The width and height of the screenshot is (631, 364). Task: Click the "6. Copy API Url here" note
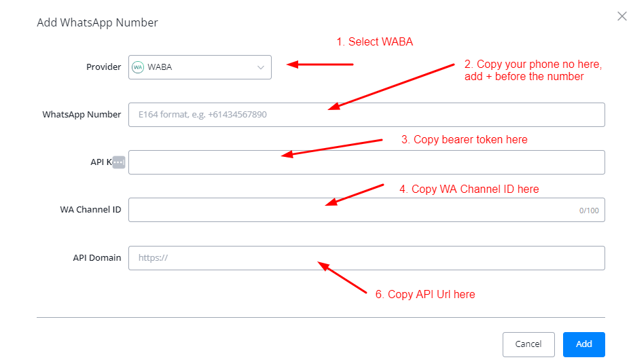click(425, 295)
